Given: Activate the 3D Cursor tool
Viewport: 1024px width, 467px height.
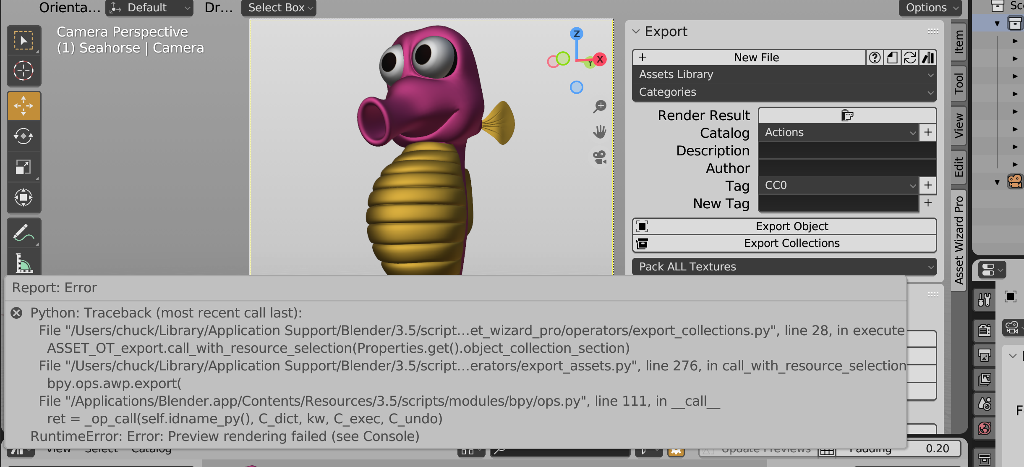Looking at the screenshot, I should pyautogui.click(x=24, y=71).
